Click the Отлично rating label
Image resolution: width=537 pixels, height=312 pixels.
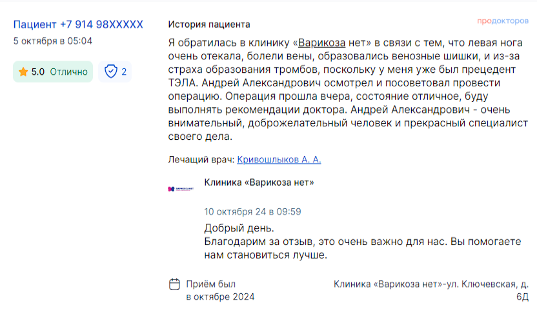click(x=69, y=72)
